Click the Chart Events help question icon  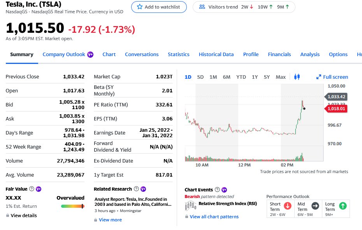(217, 189)
